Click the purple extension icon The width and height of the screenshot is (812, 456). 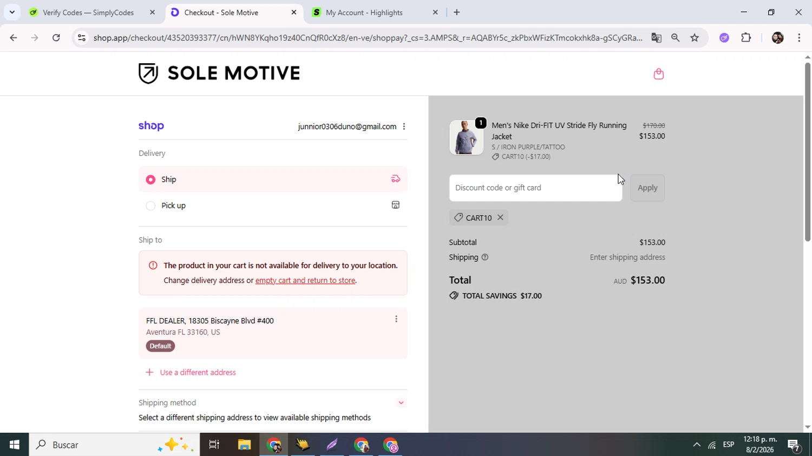tap(724, 38)
